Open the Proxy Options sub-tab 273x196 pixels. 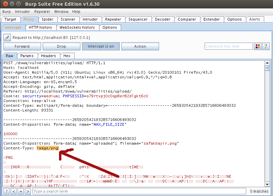tap(110, 27)
